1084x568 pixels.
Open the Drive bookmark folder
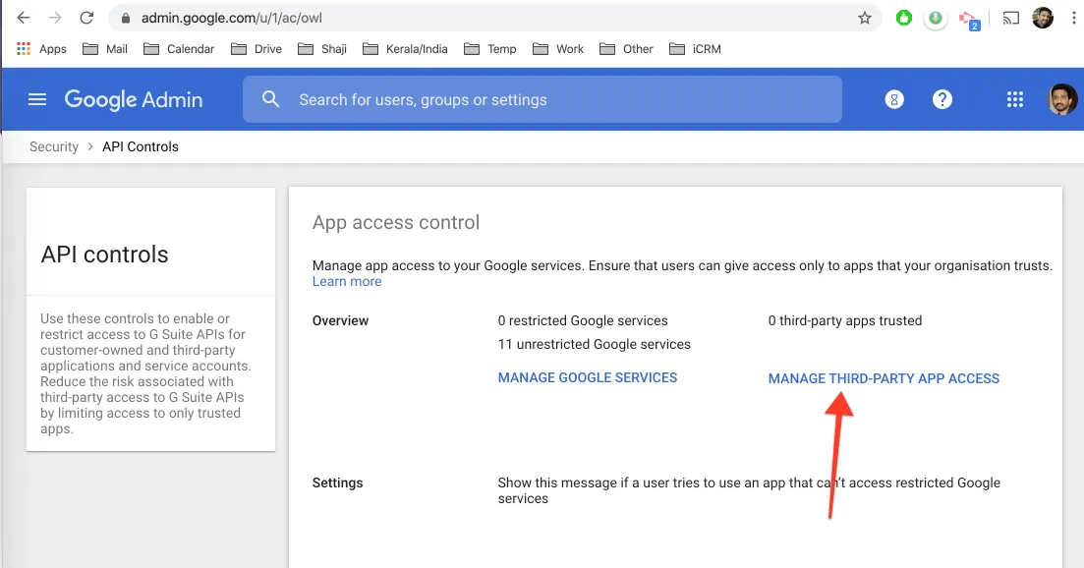(x=257, y=49)
